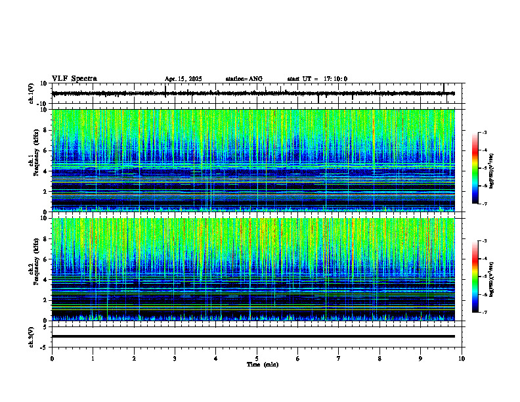The width and height of the screenshot is (520, 402).
Task: Click the time axis tick label "9"
Action: (420, 359)
